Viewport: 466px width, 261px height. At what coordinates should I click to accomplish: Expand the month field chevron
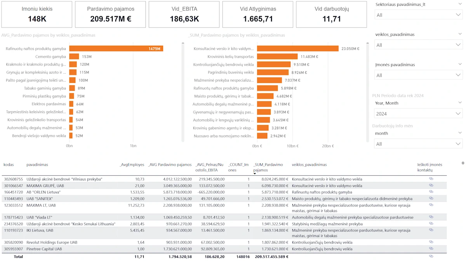click(x=460, y=133)
